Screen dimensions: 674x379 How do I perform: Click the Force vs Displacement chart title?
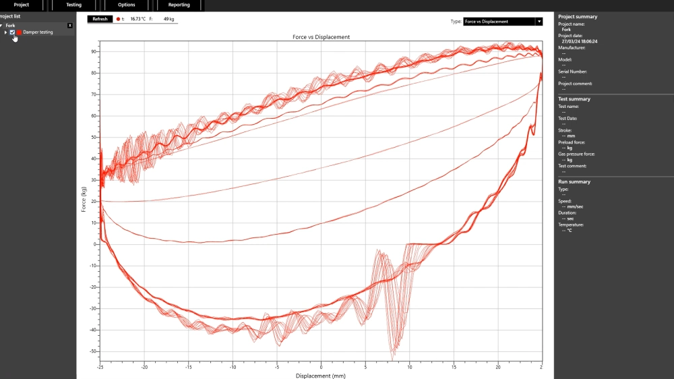pos(321,37)
